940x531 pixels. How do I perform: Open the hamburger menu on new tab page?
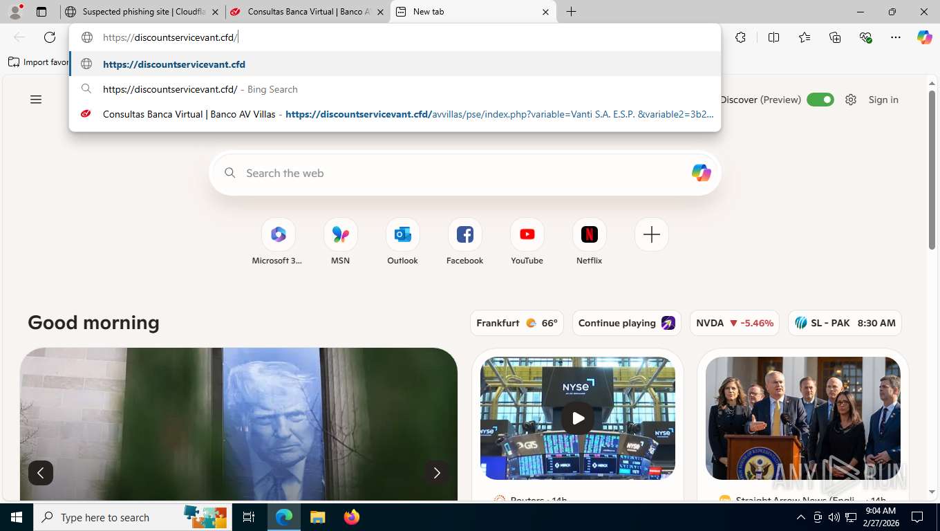(36, 100)
